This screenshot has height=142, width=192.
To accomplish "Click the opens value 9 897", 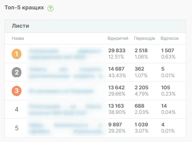I will 115,124.
